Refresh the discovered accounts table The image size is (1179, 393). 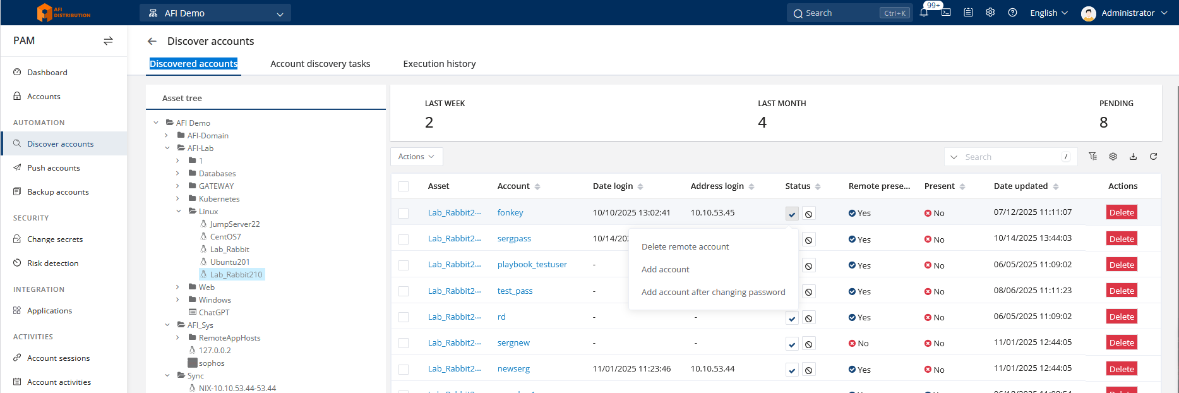click(x=1153, y=157)
